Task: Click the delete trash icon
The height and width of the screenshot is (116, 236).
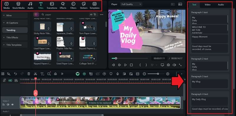Action: point(29,74)
